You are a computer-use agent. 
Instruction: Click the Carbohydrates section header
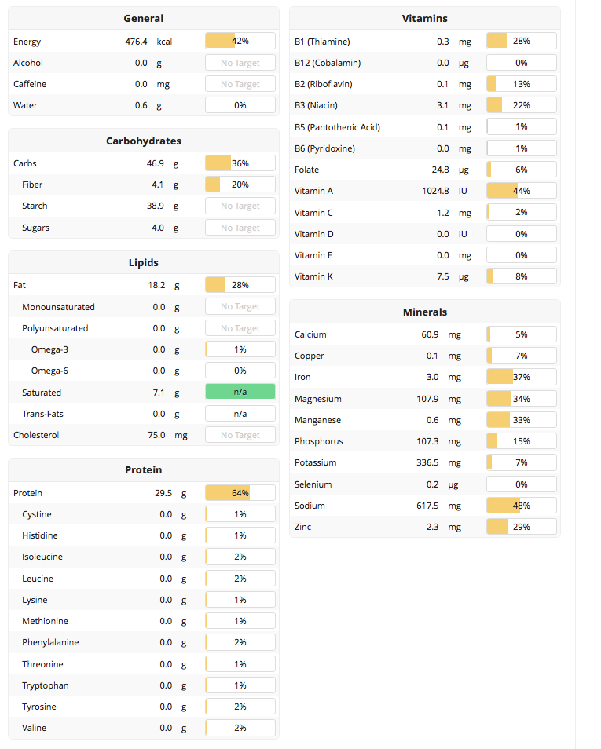(144, 141)
